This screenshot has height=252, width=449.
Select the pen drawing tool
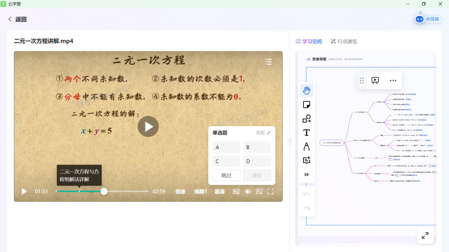coord(306,146)
